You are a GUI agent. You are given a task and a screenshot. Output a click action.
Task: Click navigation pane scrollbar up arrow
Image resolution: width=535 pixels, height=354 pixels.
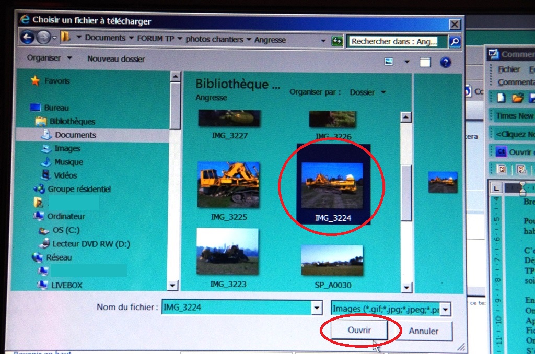tap(175, 76)
